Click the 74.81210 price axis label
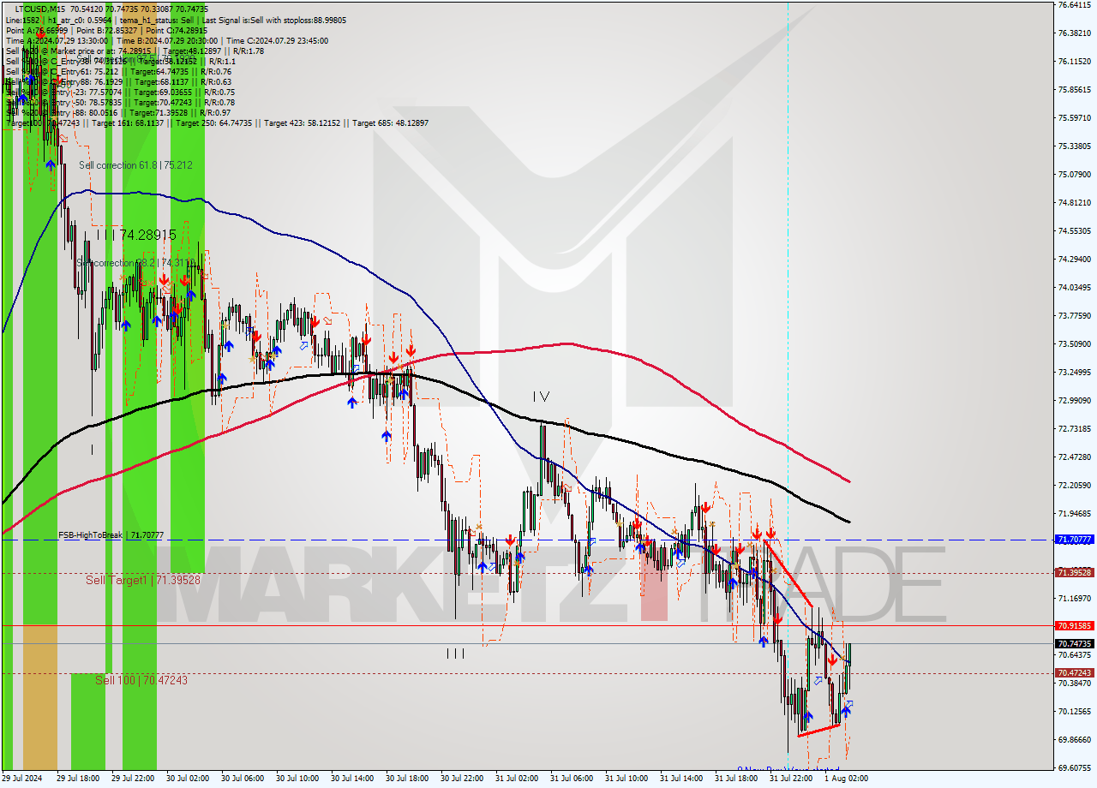 coord(1075,203)
